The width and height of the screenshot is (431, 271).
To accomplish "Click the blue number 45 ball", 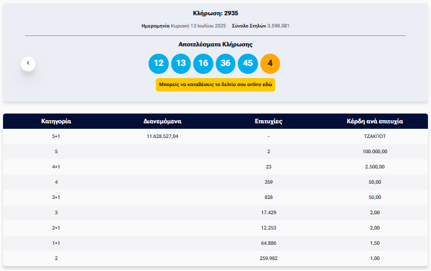I will pos(248,63).
